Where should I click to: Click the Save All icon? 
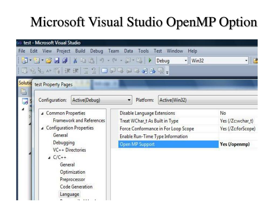(65, 61)
